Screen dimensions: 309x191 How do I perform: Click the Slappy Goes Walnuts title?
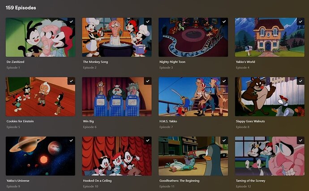pos(250,121)
